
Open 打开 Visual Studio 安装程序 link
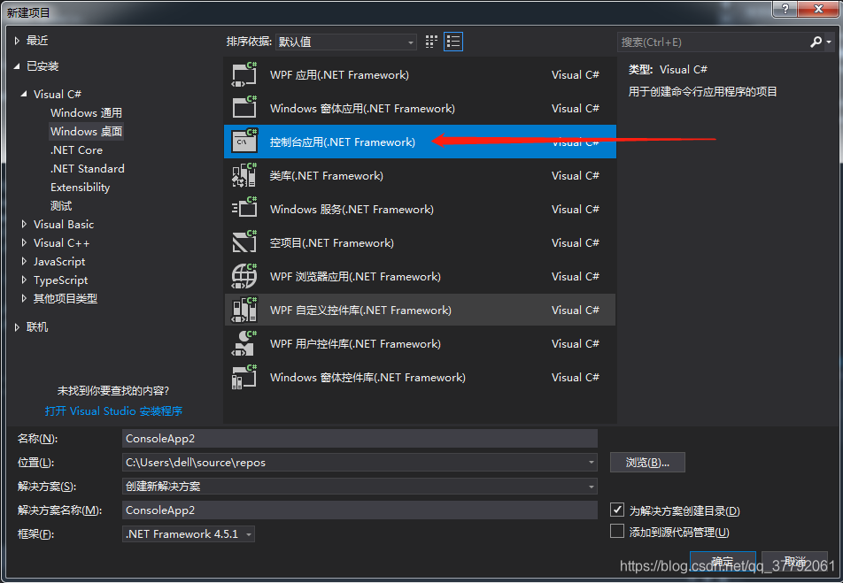click(x=113, y=411)
